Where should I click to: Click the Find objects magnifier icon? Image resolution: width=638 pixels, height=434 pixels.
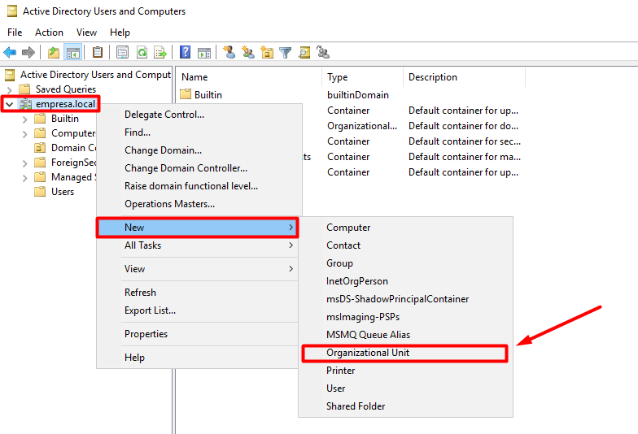pos(304,52)
